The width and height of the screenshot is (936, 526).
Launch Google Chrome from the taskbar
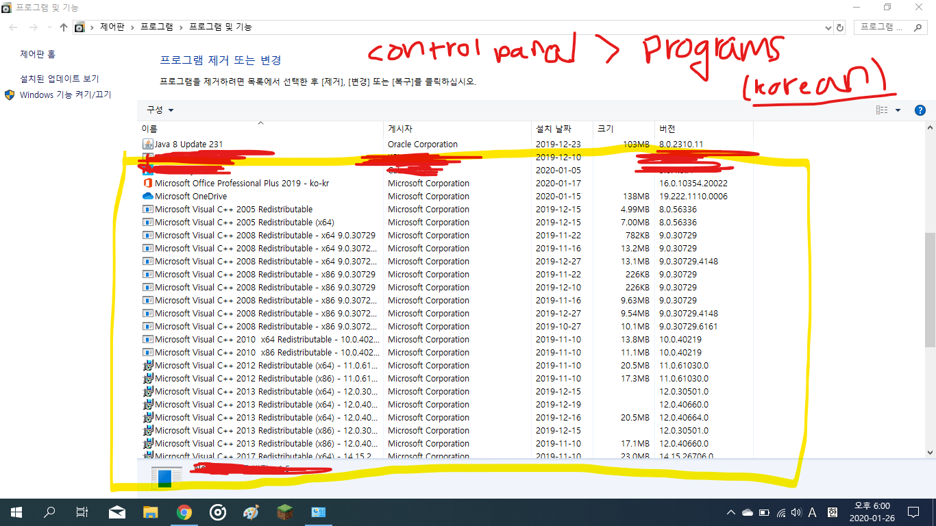tap(184, 512)
